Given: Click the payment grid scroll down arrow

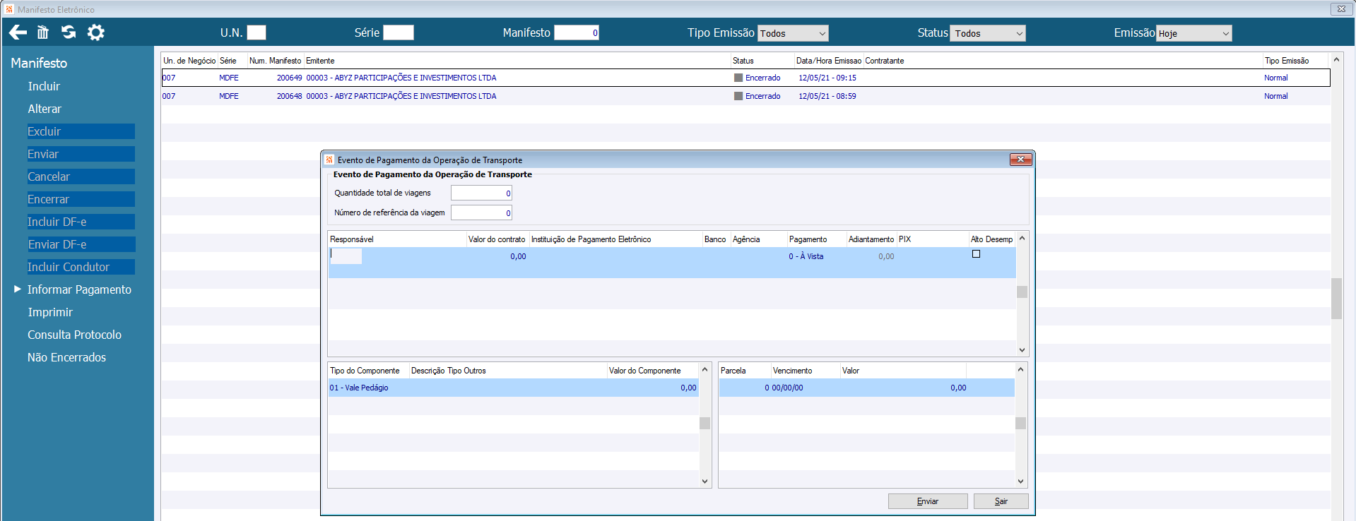Looking at the screenshot, I should tap(1022, 350).
